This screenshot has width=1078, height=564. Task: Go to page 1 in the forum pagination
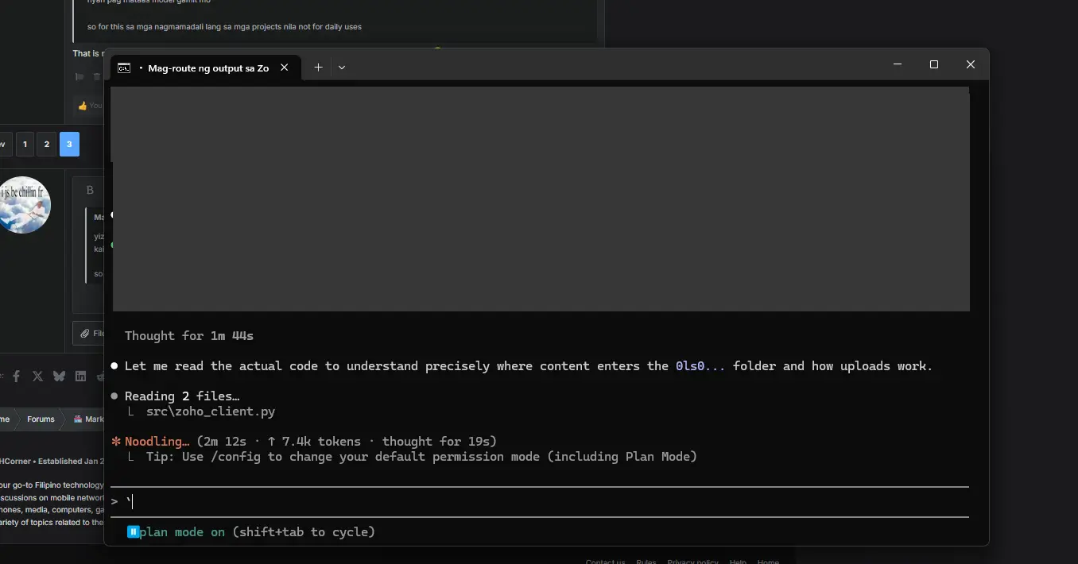click(25, 144)
